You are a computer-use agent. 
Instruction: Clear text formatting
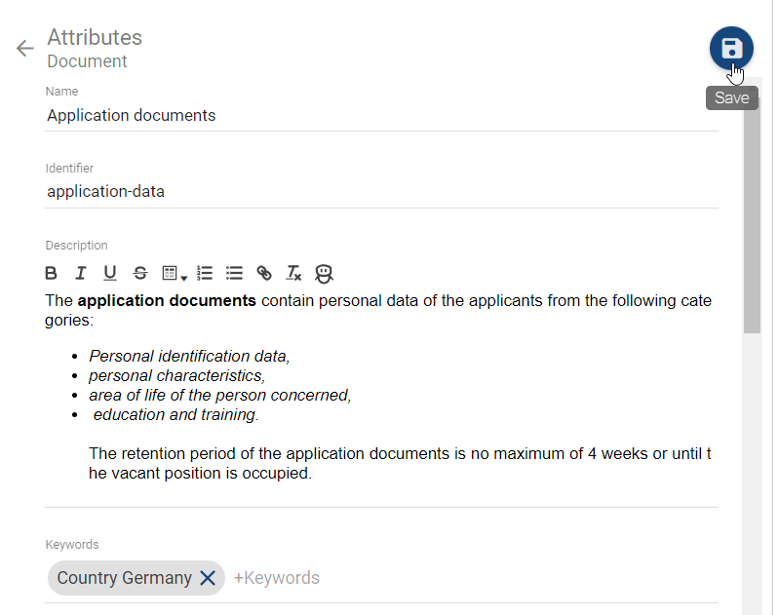[293, 273]
